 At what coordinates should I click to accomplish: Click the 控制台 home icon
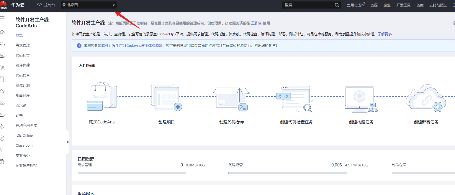coord(40,5)
